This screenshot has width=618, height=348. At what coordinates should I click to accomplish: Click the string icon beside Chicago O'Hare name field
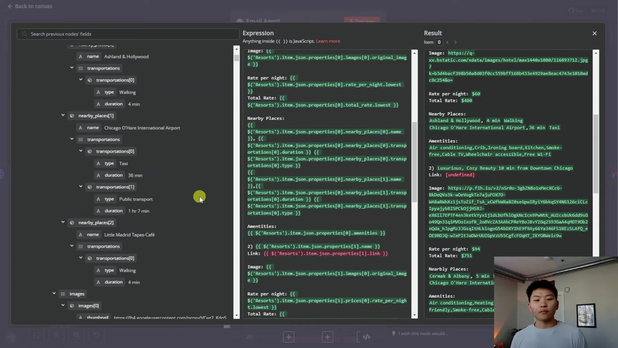(80, 128)
